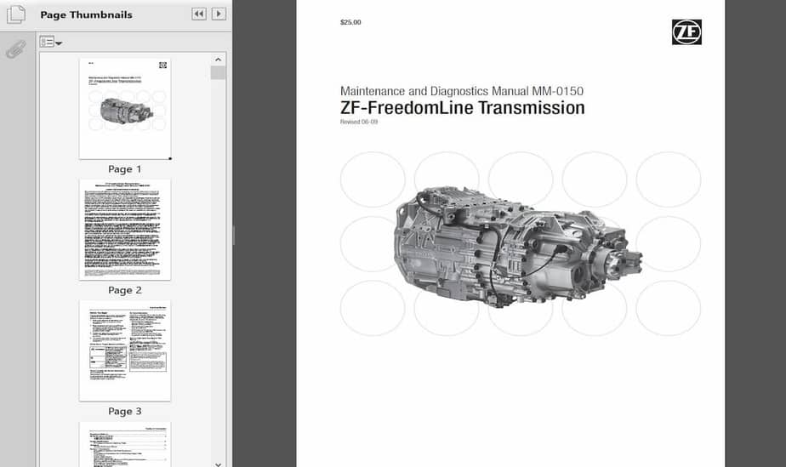Click the ZF logo on the document
786x467 pixels.
[x=686, y=32]
